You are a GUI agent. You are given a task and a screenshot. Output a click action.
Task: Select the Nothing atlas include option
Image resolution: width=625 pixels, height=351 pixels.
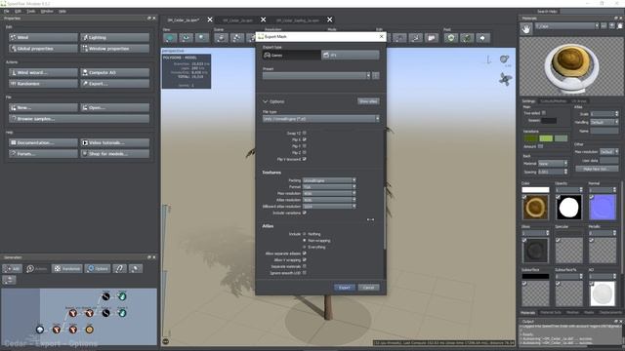(305, 234)
